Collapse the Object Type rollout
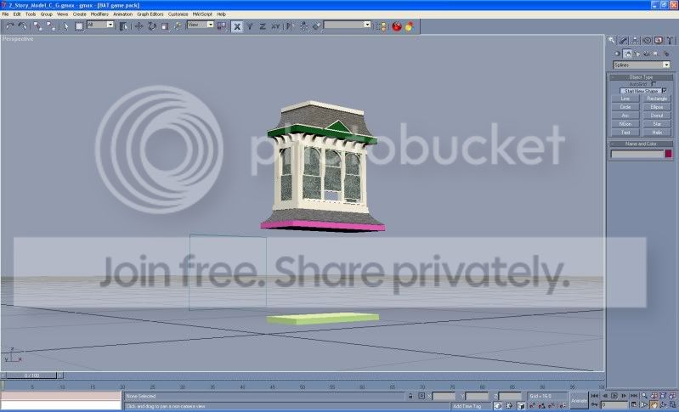The width and height of the screenshot is (679, 412). (641, 77)
